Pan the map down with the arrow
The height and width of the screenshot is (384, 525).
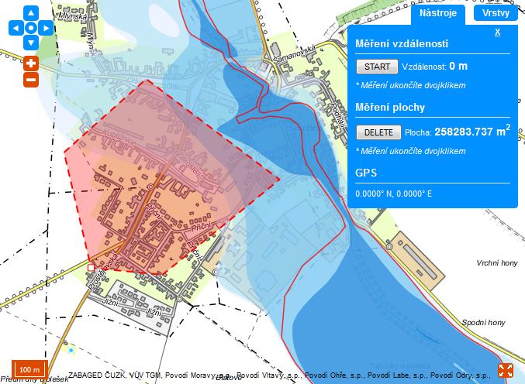30,43
